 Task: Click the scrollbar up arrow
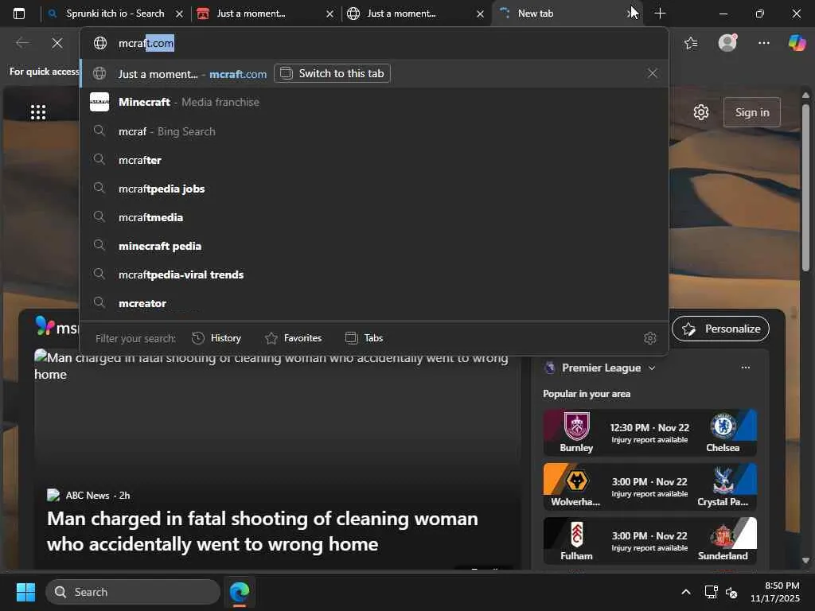click(805, 95)
